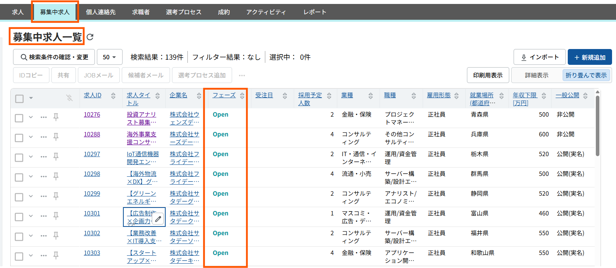The width and height of the screenshot is (616, 268).
Task: Open more actions for row 10276
Action: click(x=43, y=117)
